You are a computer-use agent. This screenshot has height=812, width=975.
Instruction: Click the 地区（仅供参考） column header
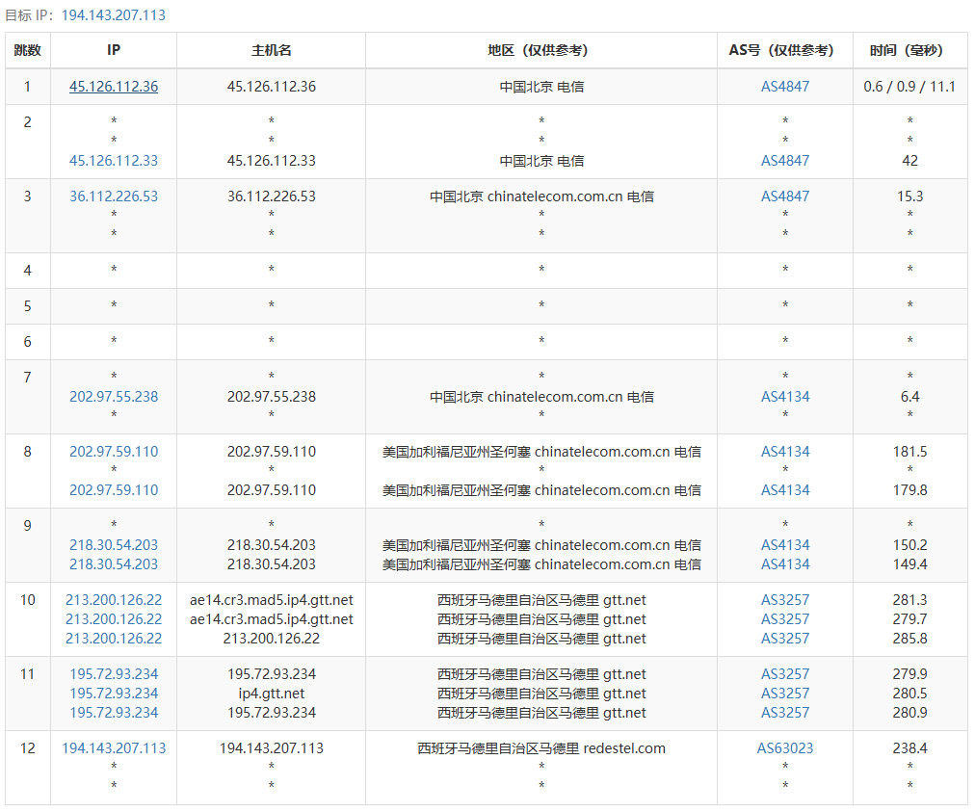pyautogui.click(x=541, y=50)
